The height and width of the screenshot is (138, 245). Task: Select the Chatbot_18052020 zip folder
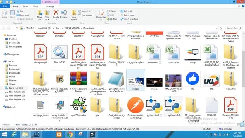point(116,52)
